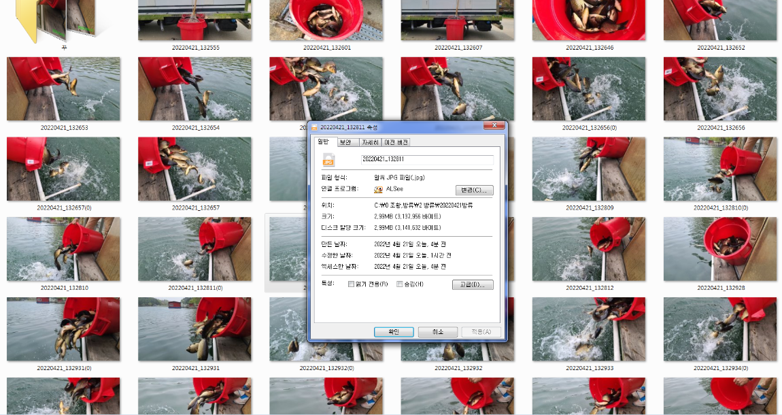Select thumbnail 20220421_132555 of the truck

[x=194, y=20]
